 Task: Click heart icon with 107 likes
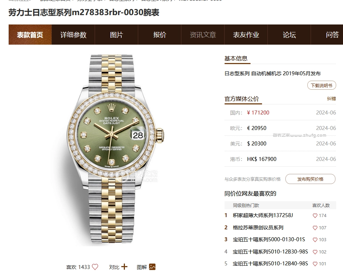point(315,228)
